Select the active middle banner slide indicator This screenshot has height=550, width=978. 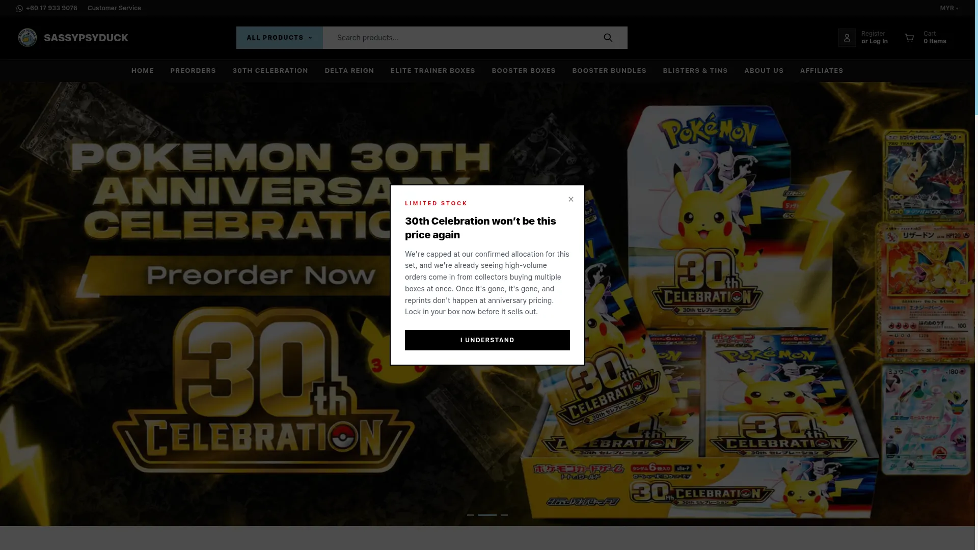coord(487,515)
